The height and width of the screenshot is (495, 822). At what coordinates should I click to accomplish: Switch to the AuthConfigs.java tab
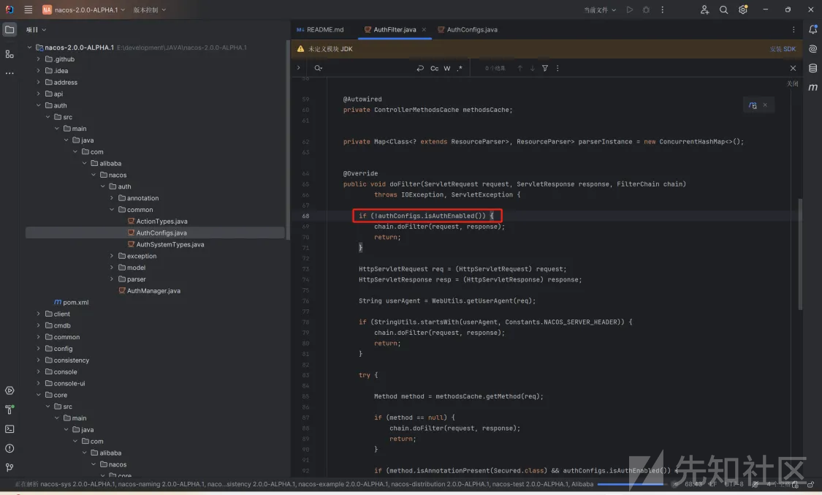click(467, 30)
